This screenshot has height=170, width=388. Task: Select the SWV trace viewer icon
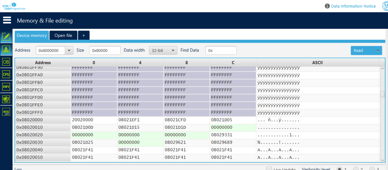[x=6, y=86]
